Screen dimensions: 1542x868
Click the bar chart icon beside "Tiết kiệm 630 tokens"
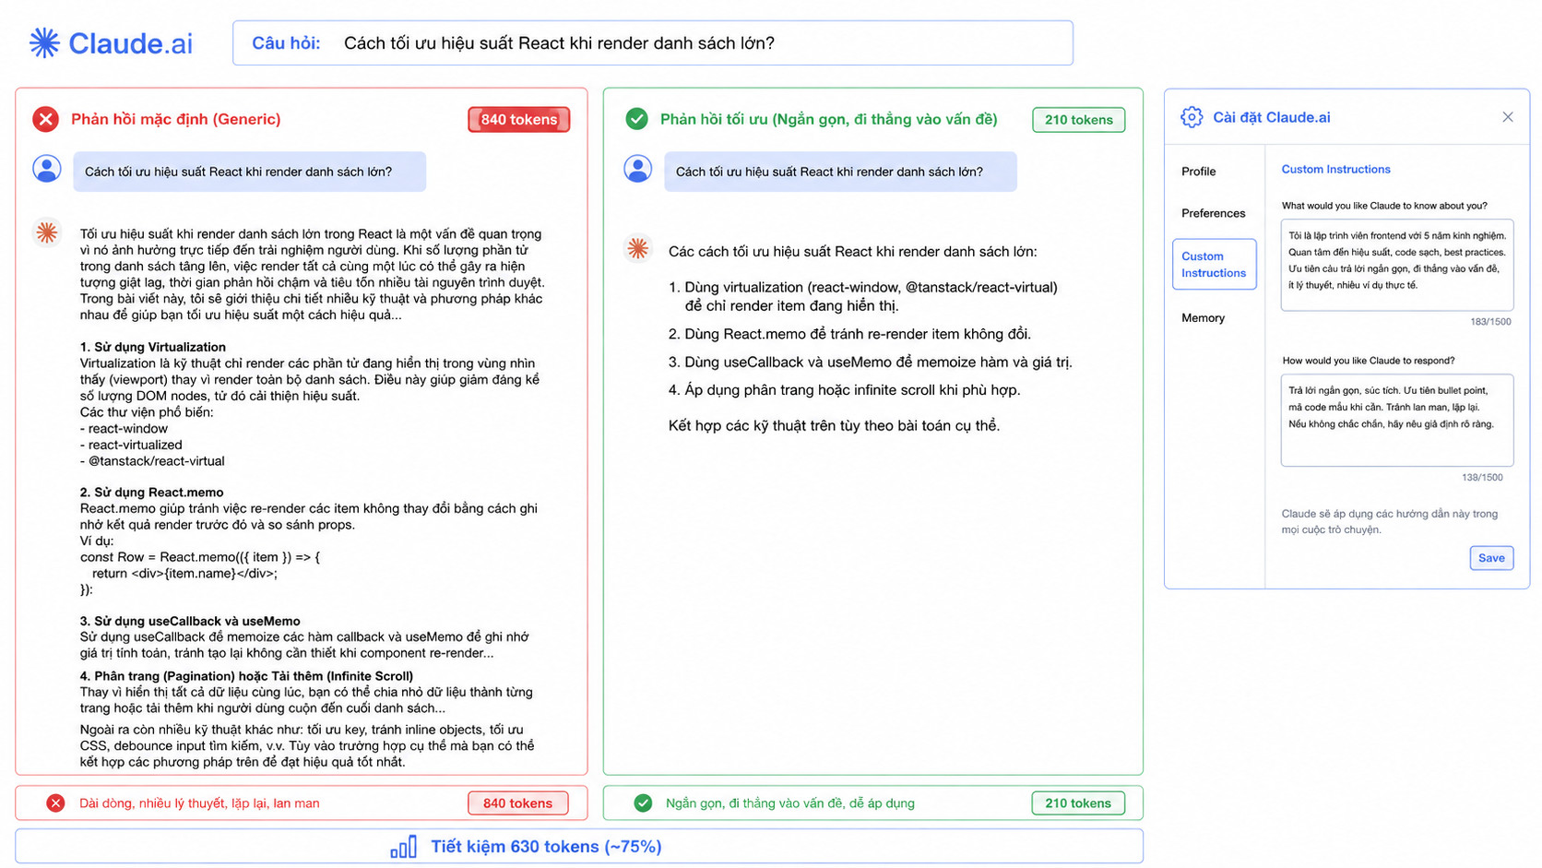403,847
